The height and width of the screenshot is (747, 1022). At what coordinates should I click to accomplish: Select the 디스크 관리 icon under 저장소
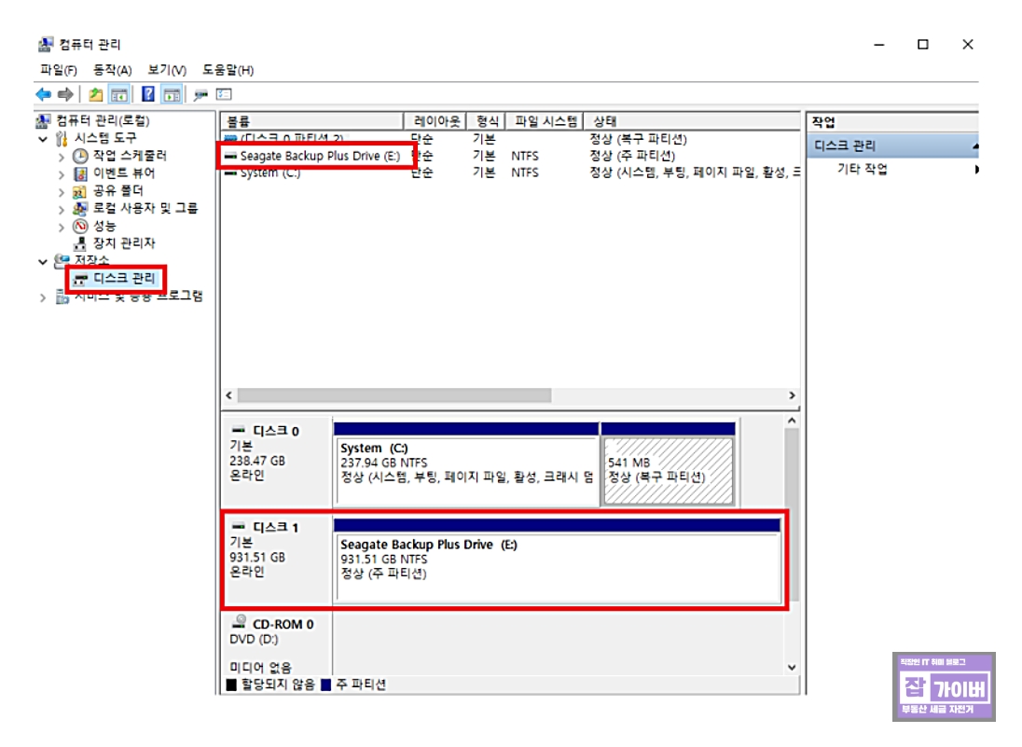pos(81,276)
